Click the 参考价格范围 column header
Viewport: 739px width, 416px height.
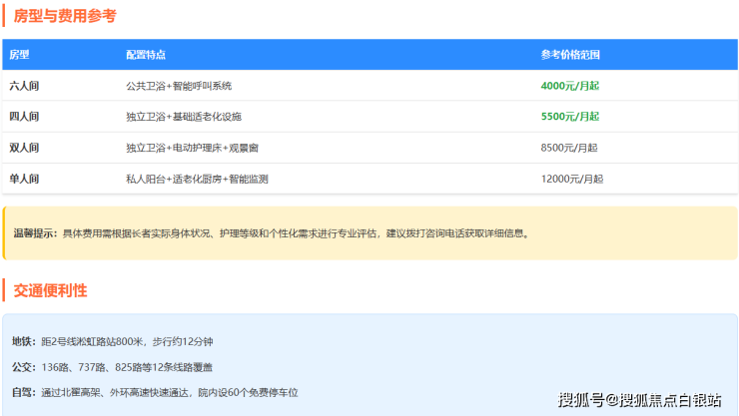click(570, 55)
